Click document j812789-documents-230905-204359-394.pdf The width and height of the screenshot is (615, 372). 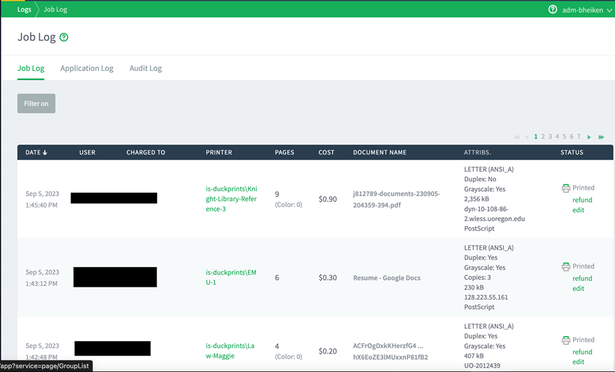point(396,199)
